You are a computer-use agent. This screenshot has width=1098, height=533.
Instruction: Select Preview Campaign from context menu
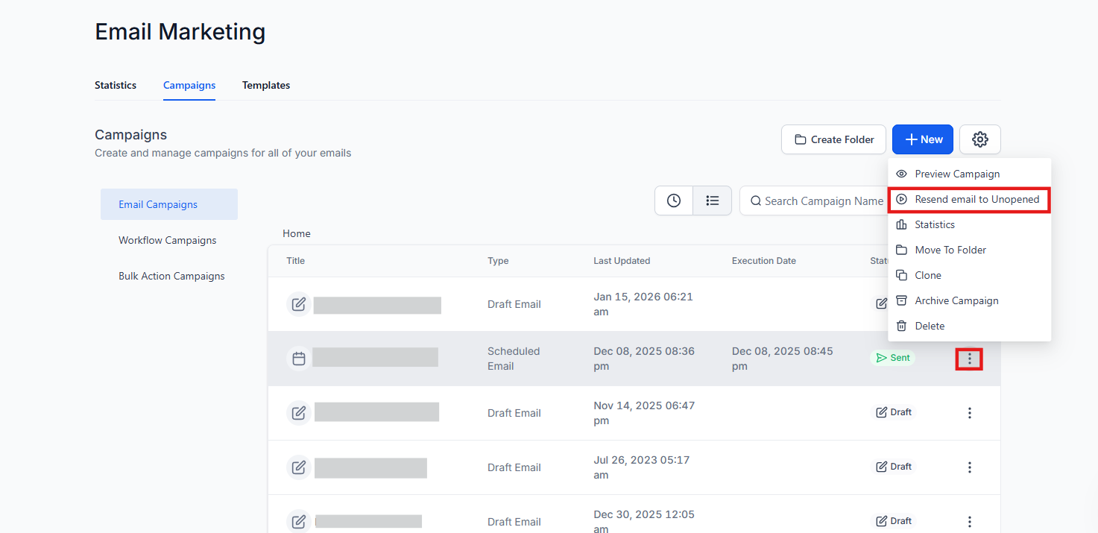tap(957, 174)
